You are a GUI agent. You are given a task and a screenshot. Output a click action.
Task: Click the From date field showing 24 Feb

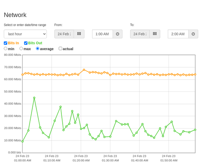click(x=64, y=34)
